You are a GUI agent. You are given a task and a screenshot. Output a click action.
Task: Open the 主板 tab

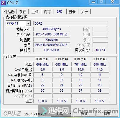(35, 12)
